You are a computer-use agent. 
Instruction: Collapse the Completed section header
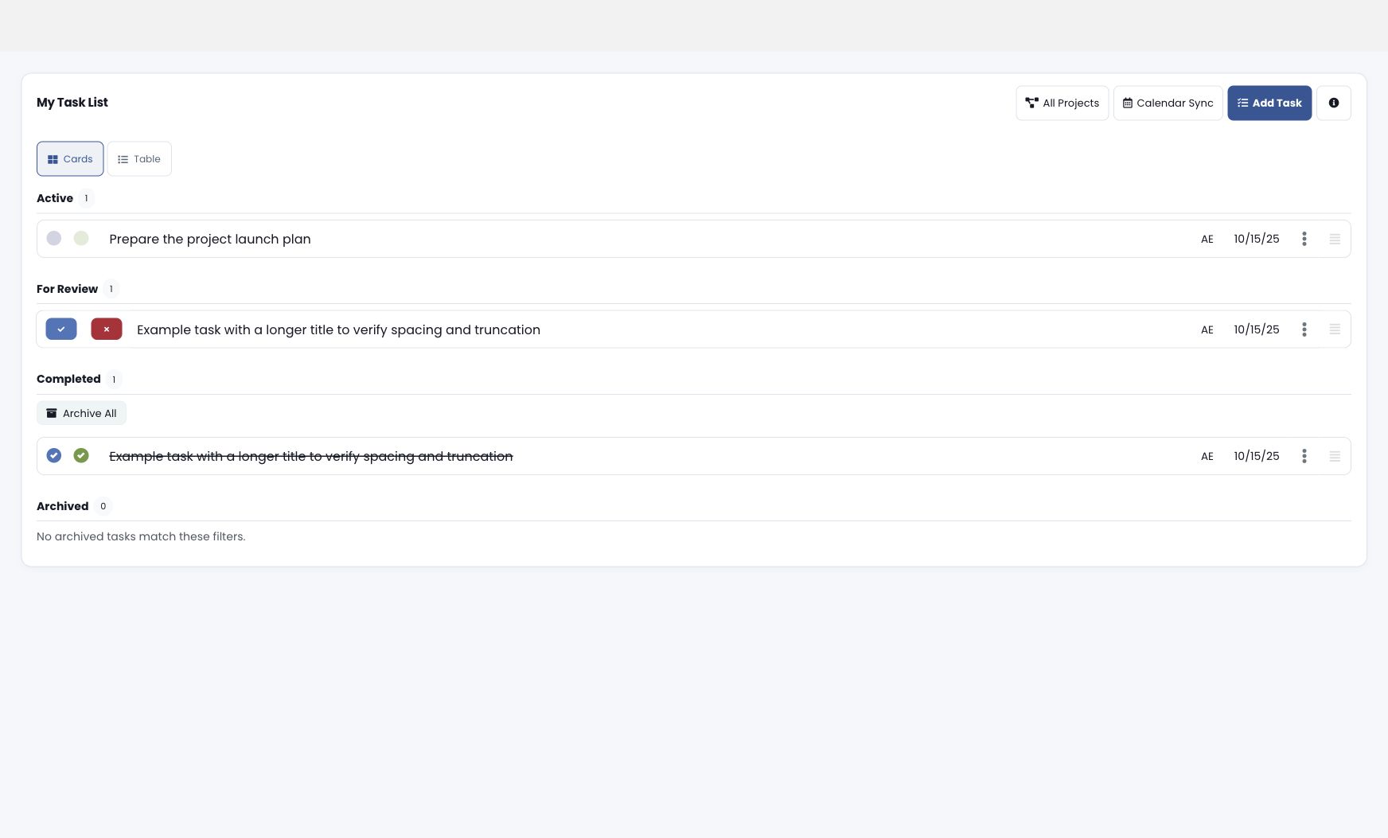pos(68,379)
